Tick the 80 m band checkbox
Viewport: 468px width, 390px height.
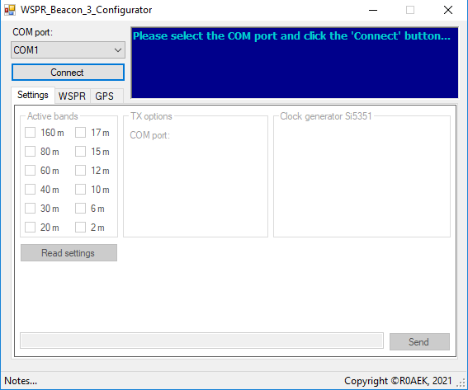(31, 152)
